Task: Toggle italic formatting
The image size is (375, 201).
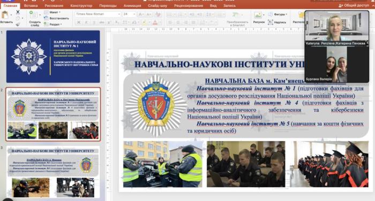Action: 86,22
